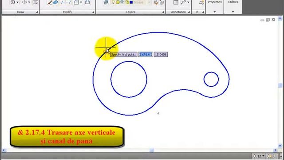Click the horizontal scrollbar left arrow

4,150
